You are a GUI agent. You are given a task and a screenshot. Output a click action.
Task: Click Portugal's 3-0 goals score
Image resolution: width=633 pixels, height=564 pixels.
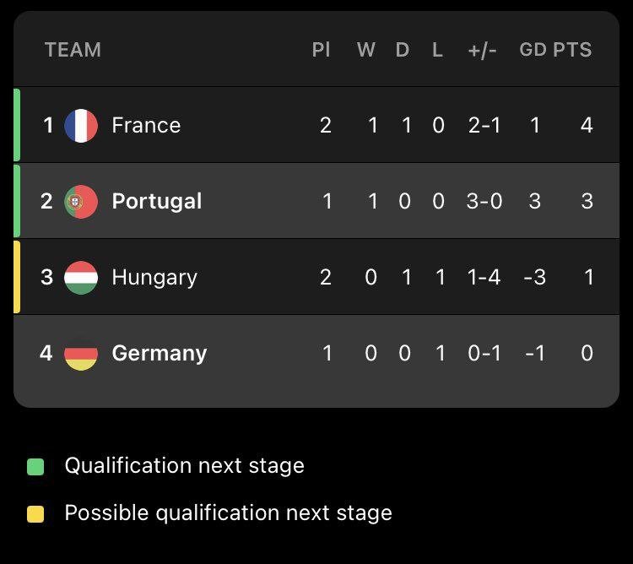484,202
